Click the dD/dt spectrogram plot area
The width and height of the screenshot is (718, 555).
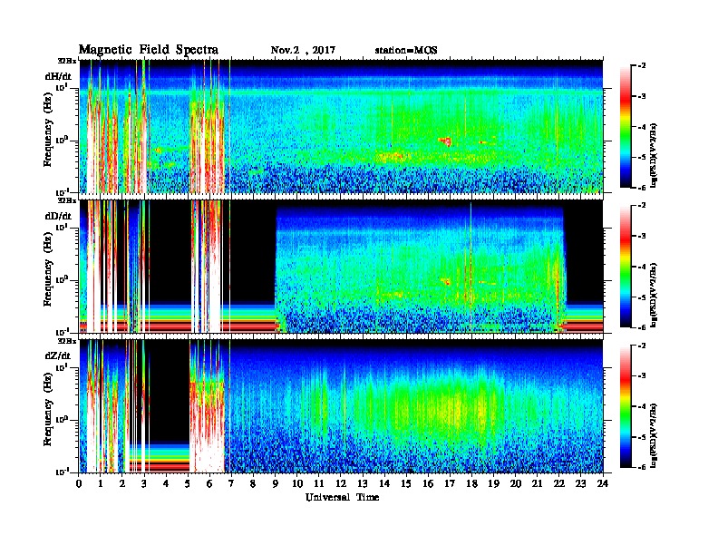tap(342, 266)
